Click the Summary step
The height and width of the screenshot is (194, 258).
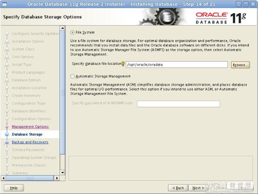[20, 173]
